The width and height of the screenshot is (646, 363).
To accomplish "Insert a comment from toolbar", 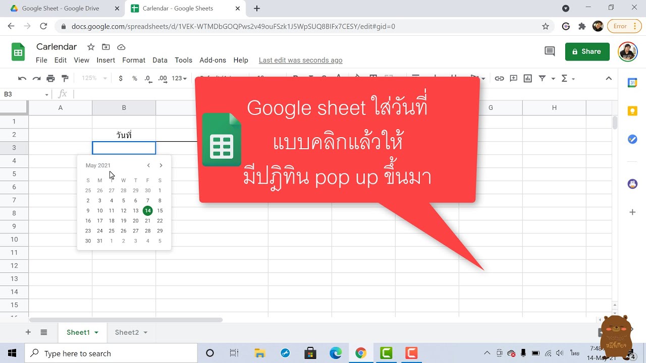I will pyautogui.click(x=513, y=78).
